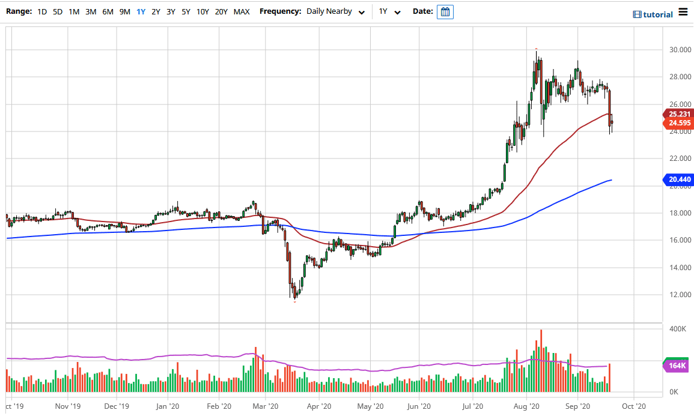Set chart range to 6M
694x416 pixels.
108,11
